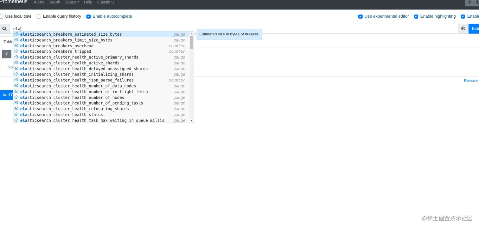Image resolution: width=479 pixels, height=228 pixels.
Task: Choose elasticsearch_cluster_health_status suggestion
Action: click(102, 114)
